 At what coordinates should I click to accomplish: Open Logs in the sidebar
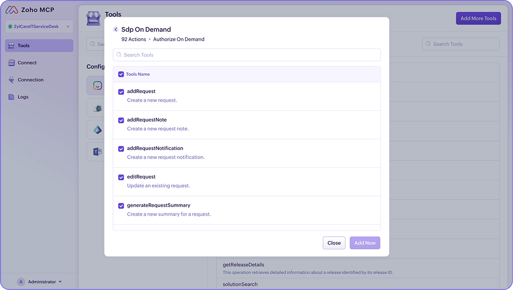[39, 97]
